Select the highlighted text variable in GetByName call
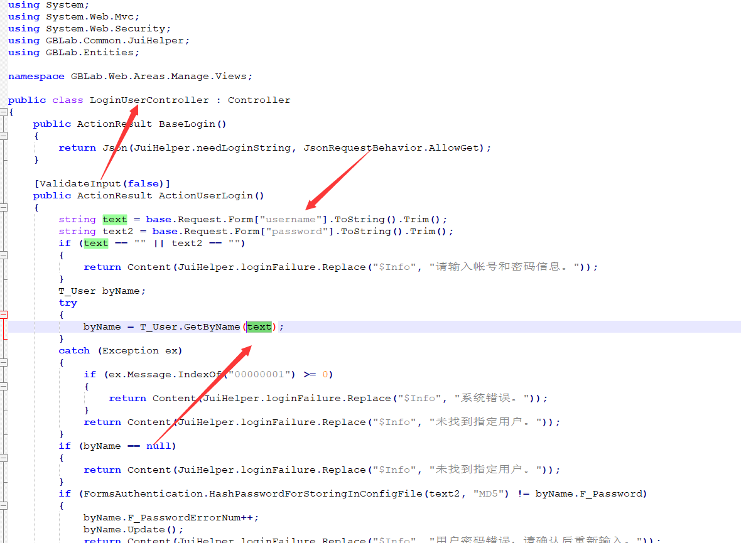 coord(259,327)
